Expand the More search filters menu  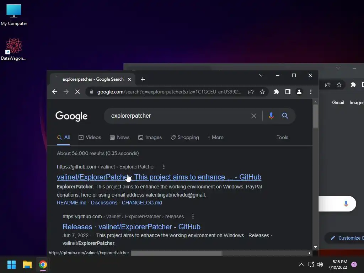point(216,138)
